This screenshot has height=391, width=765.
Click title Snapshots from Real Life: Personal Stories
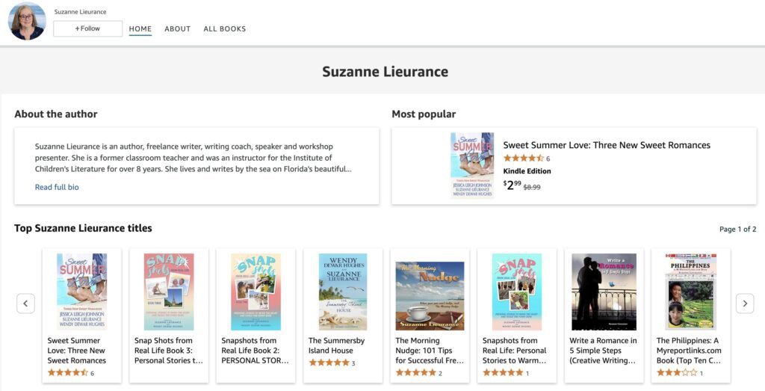[515, 351]
